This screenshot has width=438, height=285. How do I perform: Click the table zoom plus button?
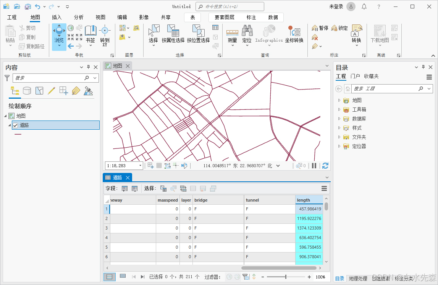coord(309,277)
